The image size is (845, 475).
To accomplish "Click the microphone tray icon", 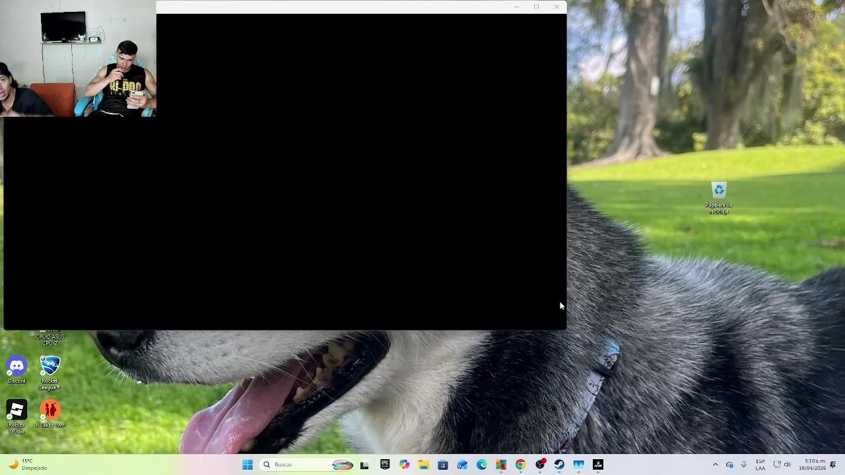I will pos(744,464).
